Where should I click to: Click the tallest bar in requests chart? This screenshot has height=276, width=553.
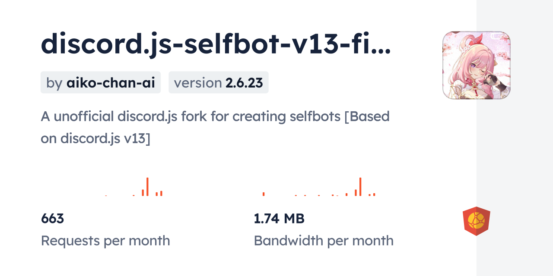147,186
